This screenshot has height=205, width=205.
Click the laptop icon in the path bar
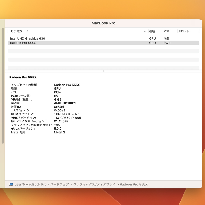pyautogui.click(x=11, y=184)
